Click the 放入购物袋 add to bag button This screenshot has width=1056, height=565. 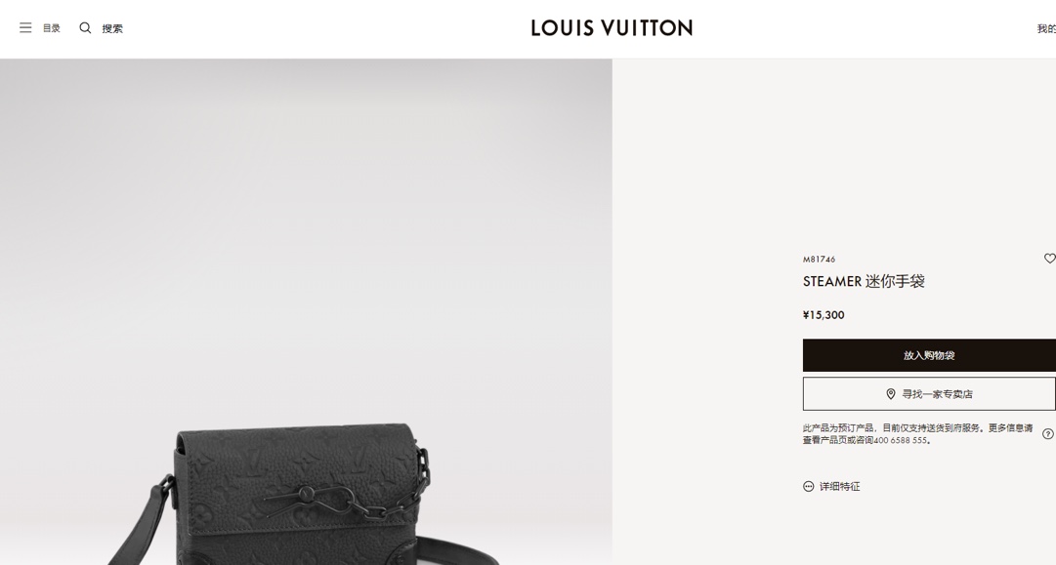click(x=929, y=355)
